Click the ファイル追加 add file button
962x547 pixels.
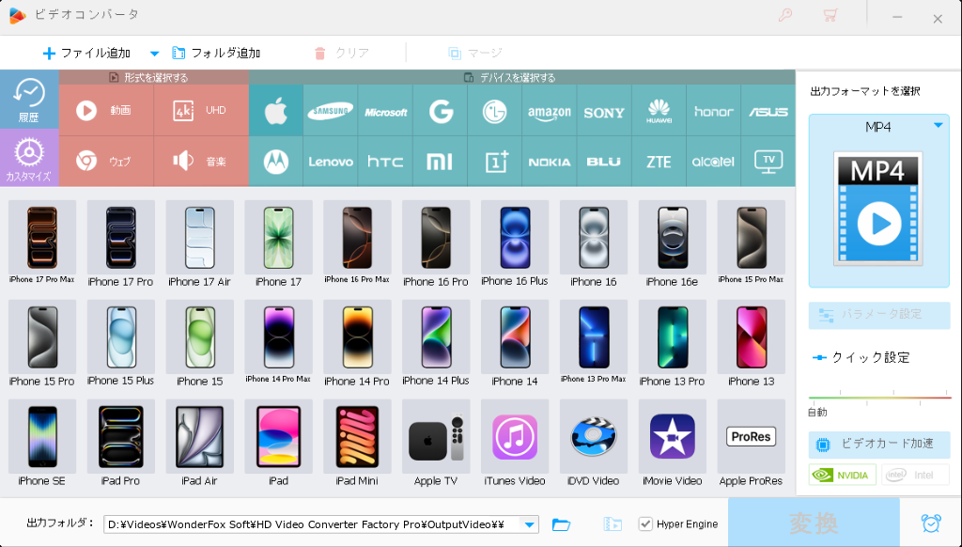coord(86,54)
